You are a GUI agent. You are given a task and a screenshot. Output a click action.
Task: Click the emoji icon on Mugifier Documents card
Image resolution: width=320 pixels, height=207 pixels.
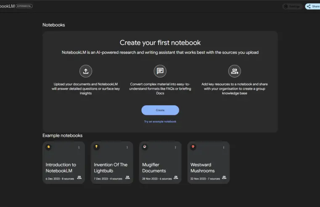tap(145, 147)
